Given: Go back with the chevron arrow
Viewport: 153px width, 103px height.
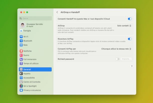Looking at the screenshot, I should tap(57, 12).
